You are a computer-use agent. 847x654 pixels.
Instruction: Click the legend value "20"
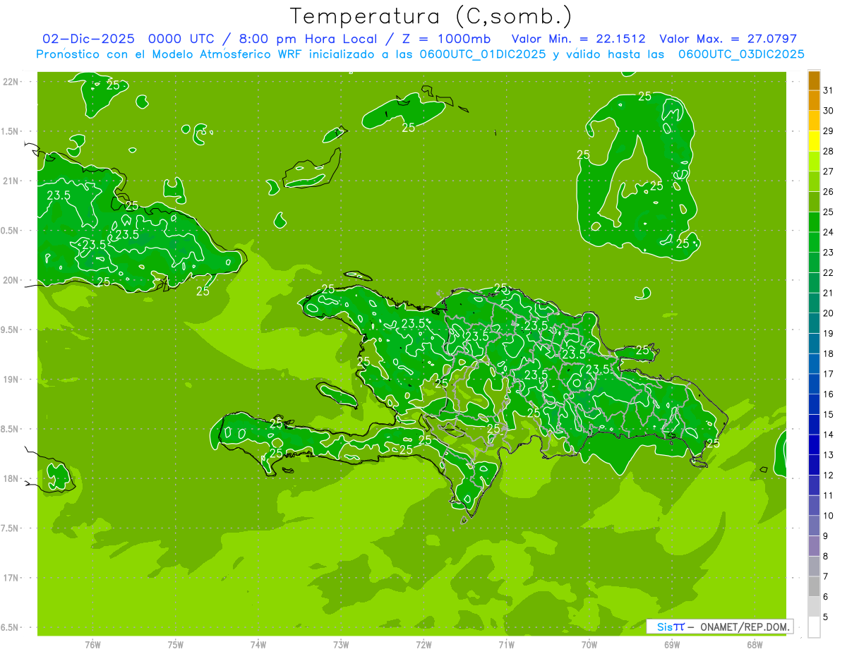[829, 313]
